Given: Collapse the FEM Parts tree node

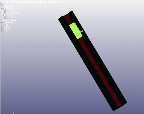Looking at the screenshot, I should point(3,8).
